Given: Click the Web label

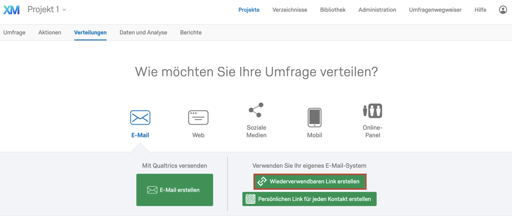Looking at the screenshot, I should (198, 135).
